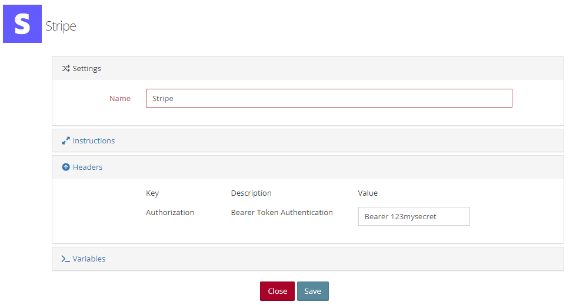Click the Settings panel header label
Viewport: 573px width, 305px height.
tap(86, 69)
